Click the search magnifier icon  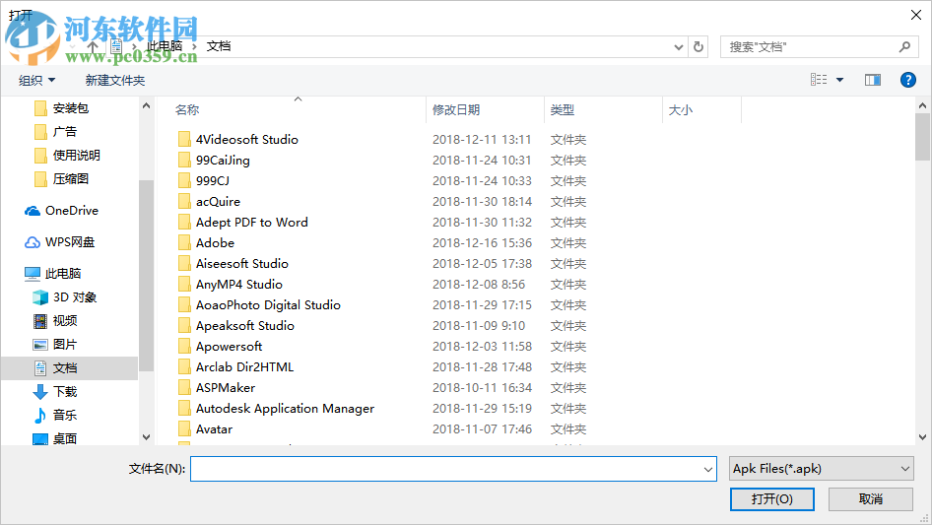point(904,46)
